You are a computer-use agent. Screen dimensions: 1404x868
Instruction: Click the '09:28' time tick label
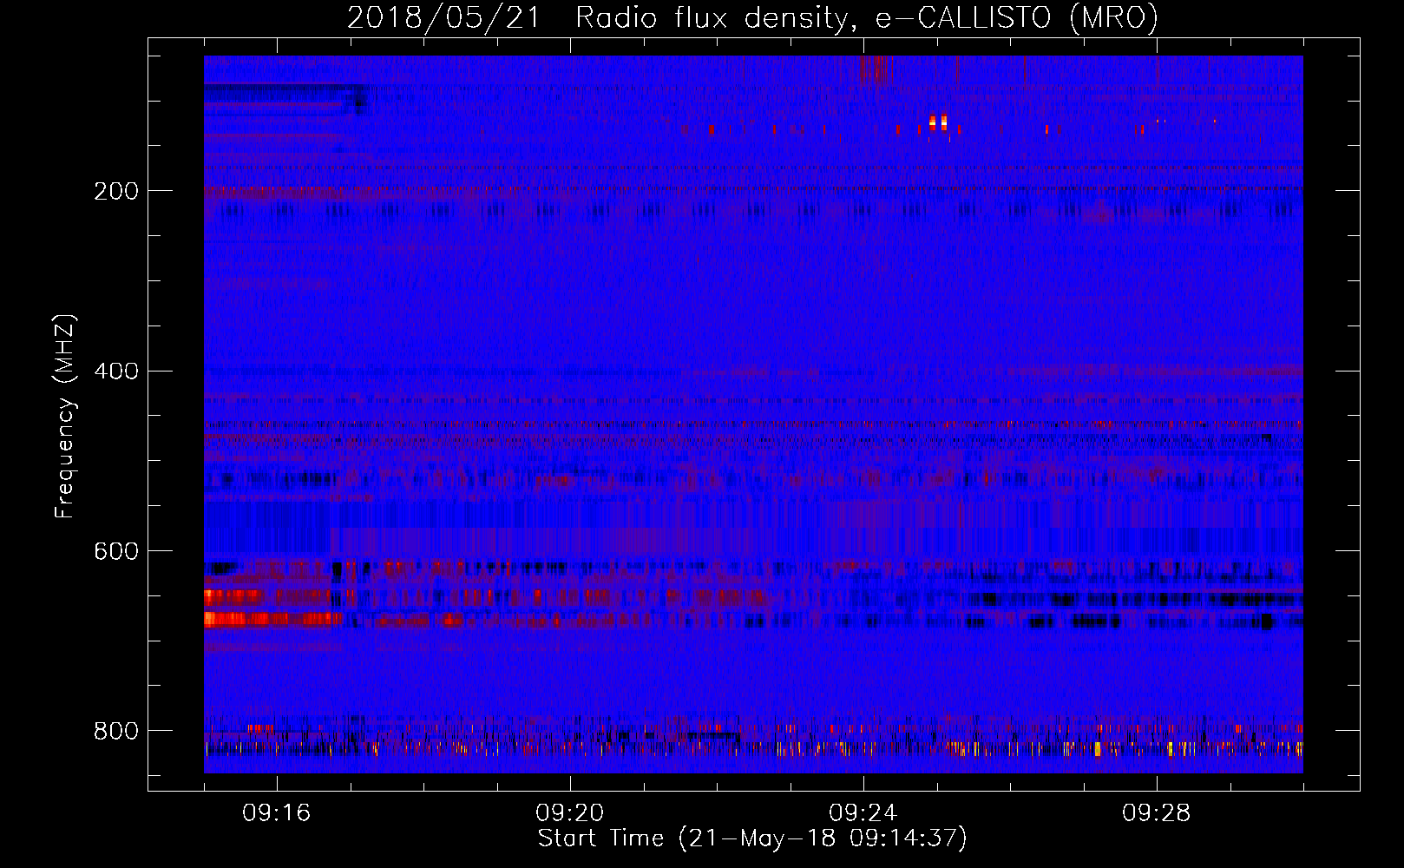tap(1156, 813)
